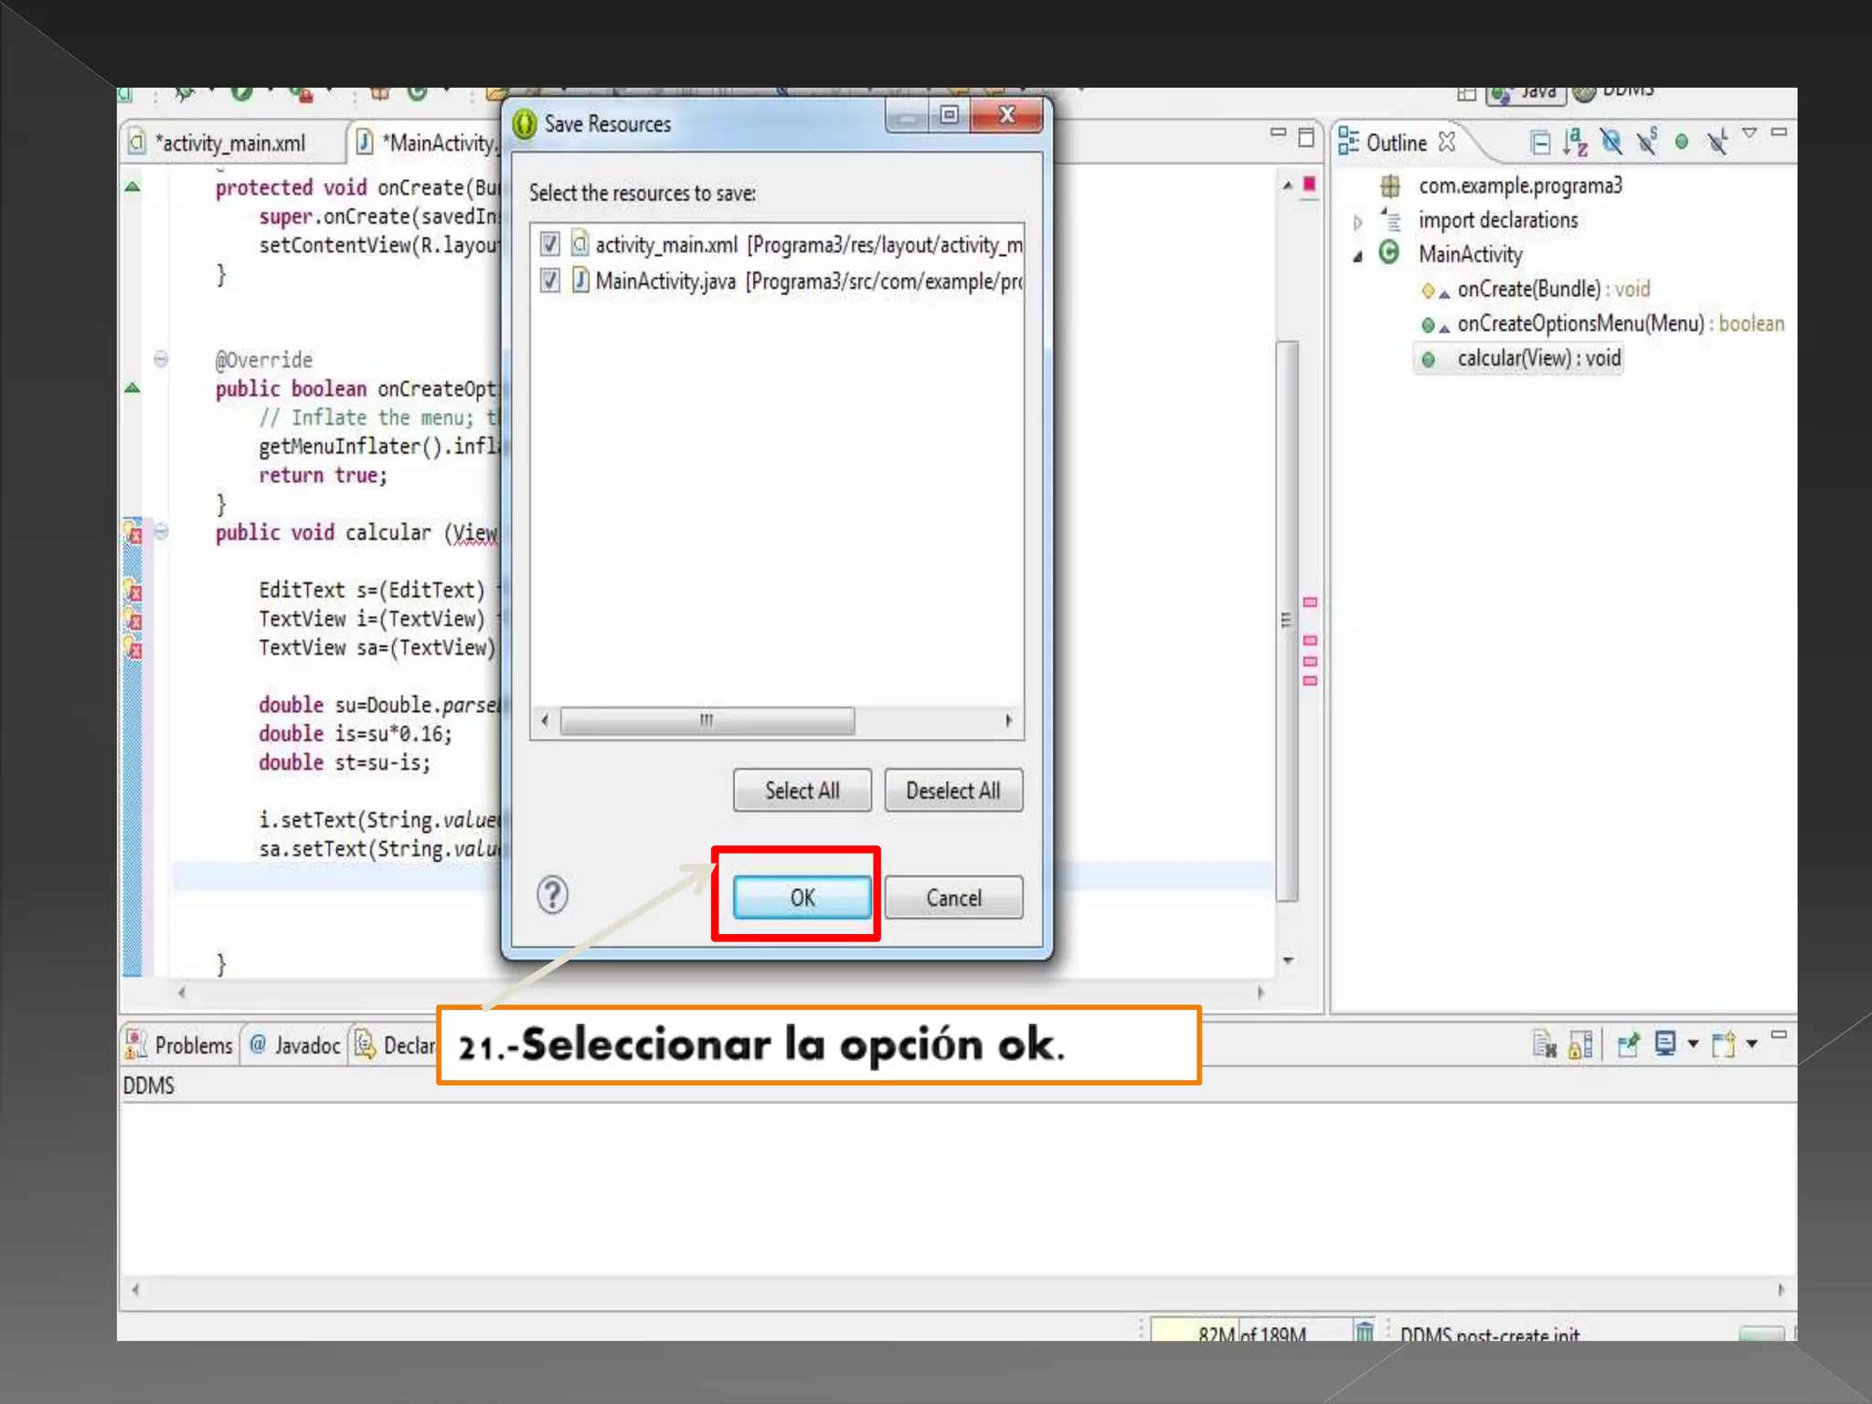Run garbage collector trash icon
This screenshot has width=1872, height=1404.
1364,1332
